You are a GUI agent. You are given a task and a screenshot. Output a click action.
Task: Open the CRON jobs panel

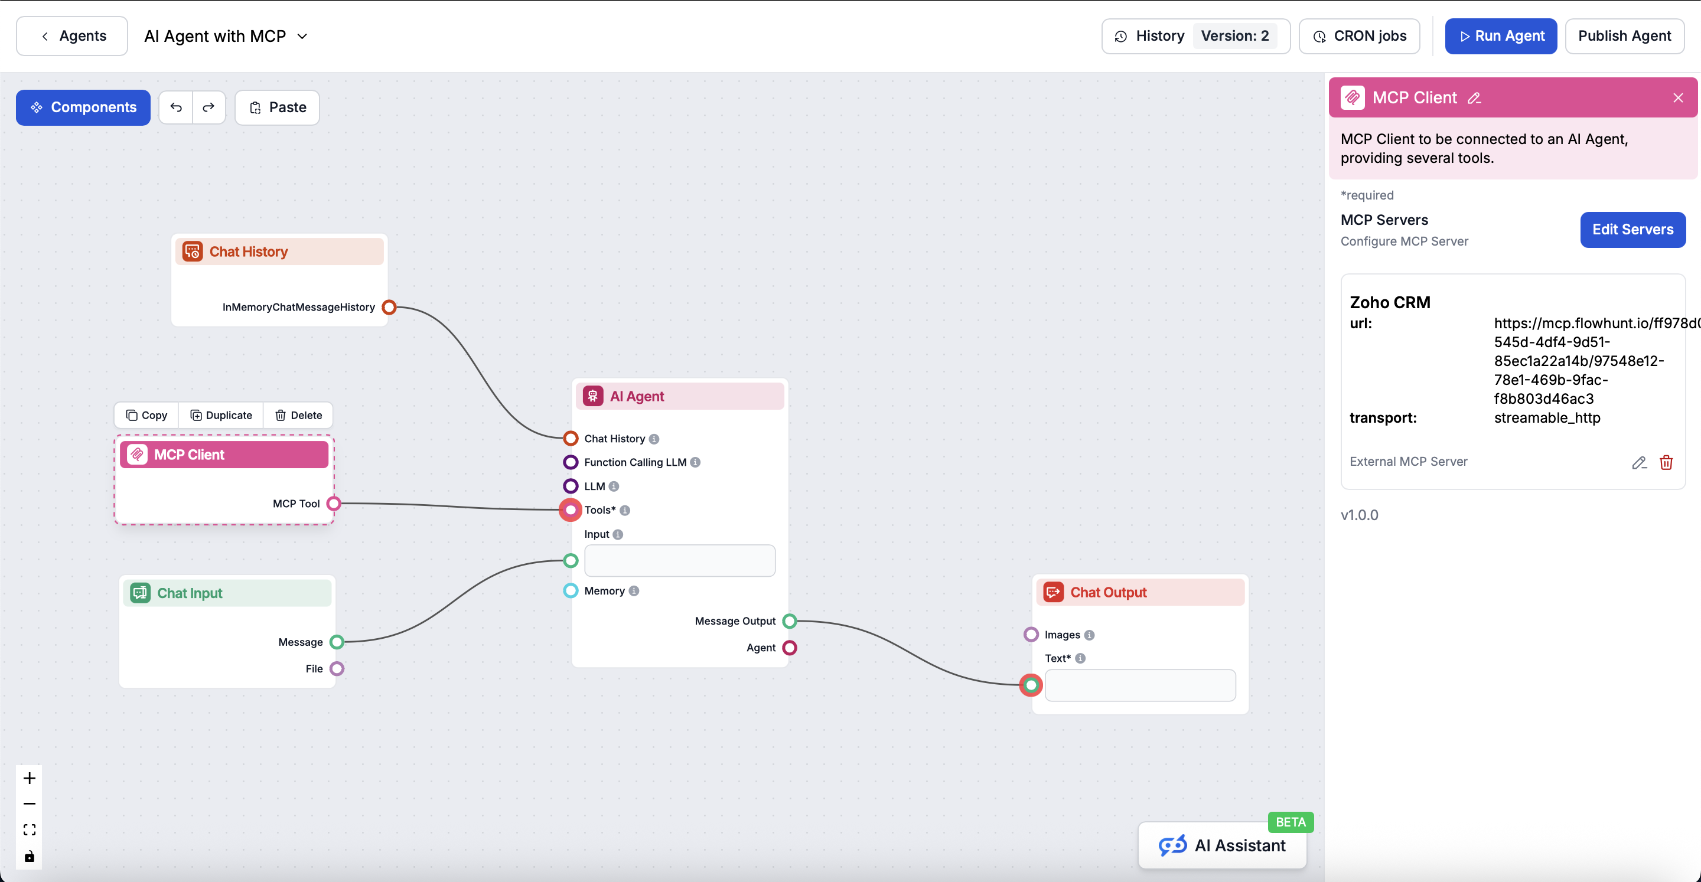point(1359,35)
